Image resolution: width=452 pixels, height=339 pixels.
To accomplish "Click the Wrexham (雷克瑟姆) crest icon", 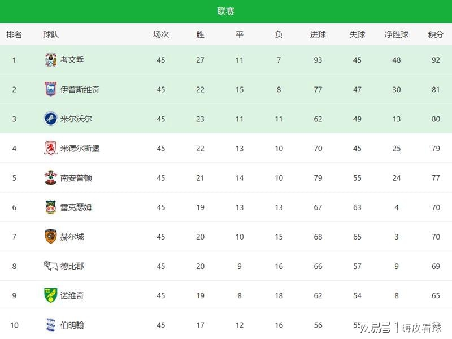I will (51, 207).
